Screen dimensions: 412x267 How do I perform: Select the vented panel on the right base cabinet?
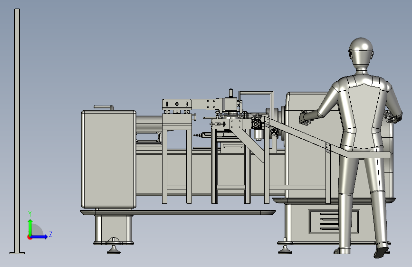(x=334, y=221)
